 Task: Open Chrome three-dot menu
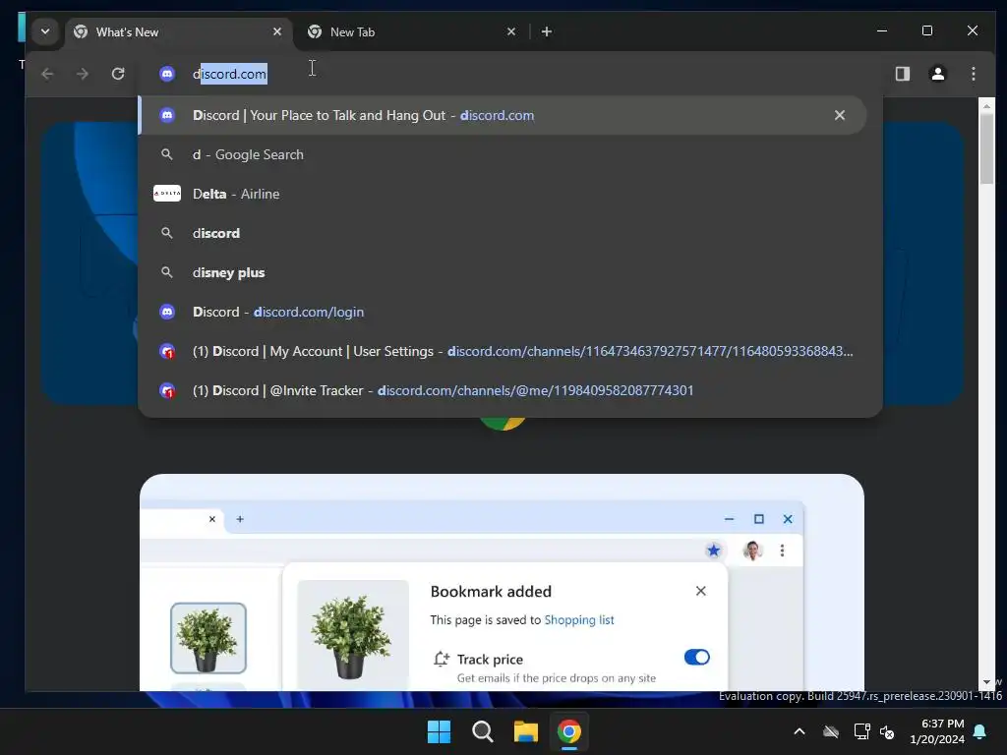click(x=973, y=74)
